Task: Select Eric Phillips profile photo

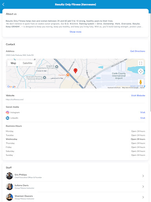Action: (x=9, y=176)
